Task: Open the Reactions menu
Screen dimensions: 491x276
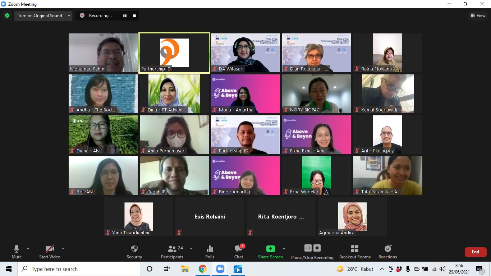Action: (x=387, y=252)
